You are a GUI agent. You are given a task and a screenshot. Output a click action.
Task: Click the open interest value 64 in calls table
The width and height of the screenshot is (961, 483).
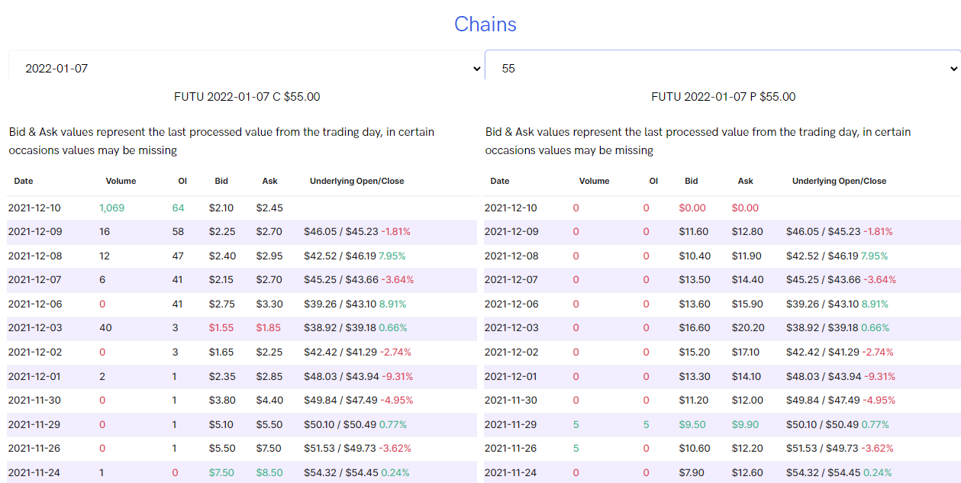pyautogui.click(x=178, y=208)
